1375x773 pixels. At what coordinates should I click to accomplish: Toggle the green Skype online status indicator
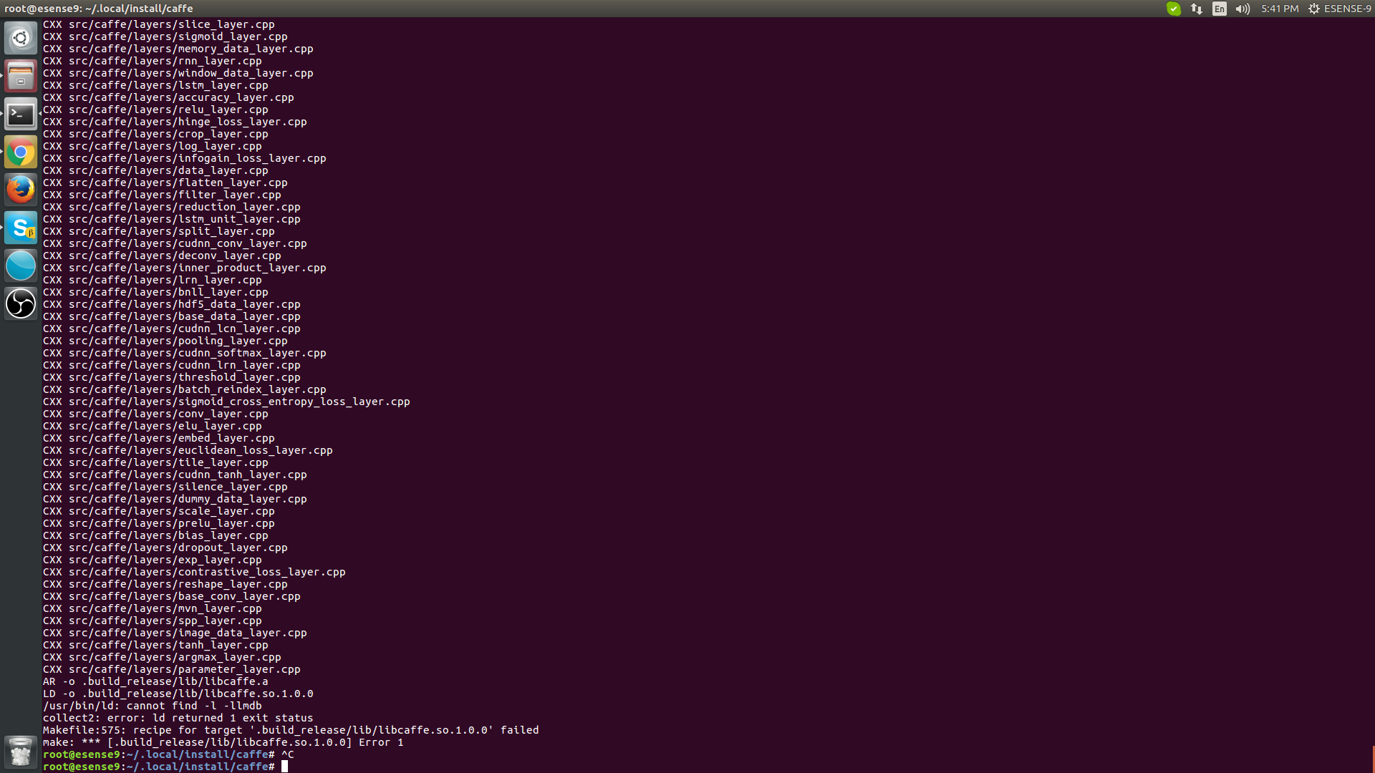[x=1173, y=9]
